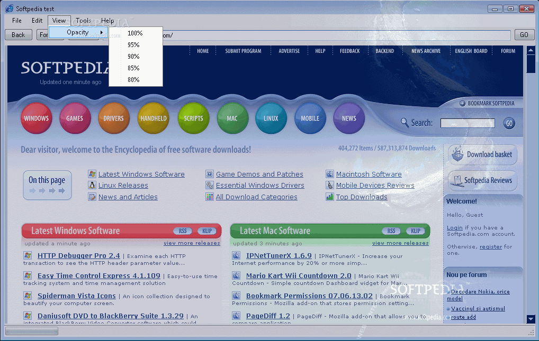Image resolution: width=539 pixels, height=341 pixels.
Task: Open the green SCRIPTS category ball
Action: (194, 118)
